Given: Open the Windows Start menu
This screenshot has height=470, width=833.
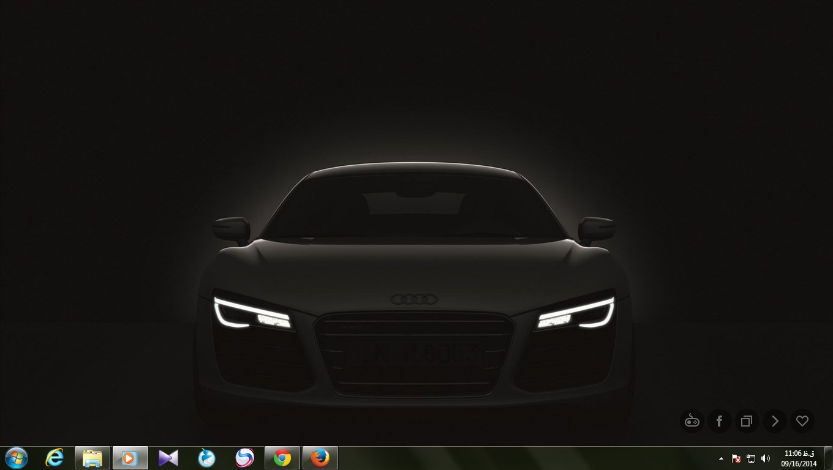Looking at the screenshot, I should [16, 458].
